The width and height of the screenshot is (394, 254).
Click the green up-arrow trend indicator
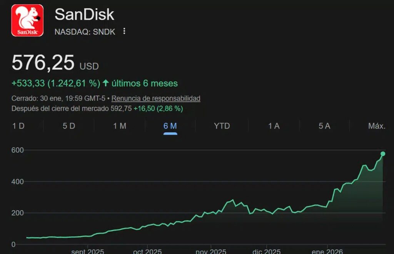pos(106,83)
